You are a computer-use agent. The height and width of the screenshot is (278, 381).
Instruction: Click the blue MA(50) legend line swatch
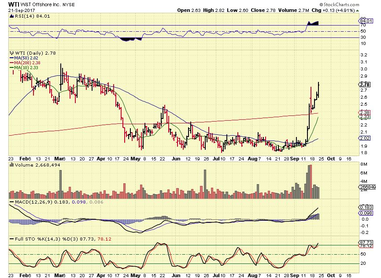tap(11, 58)
